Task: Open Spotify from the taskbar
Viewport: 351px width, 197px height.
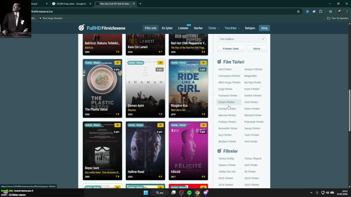Action: point(189,193)
